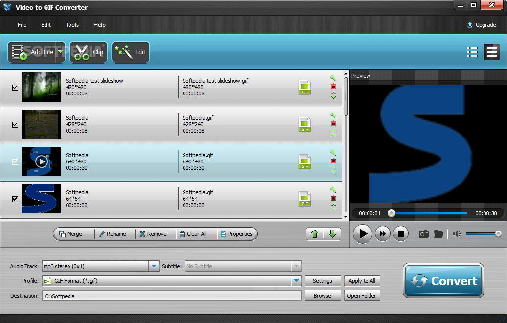This screenshot has width=507, height=323.
Task: Open wrench settings for 428*240 row
Action: pyautogui.click(x=333, y=115)
